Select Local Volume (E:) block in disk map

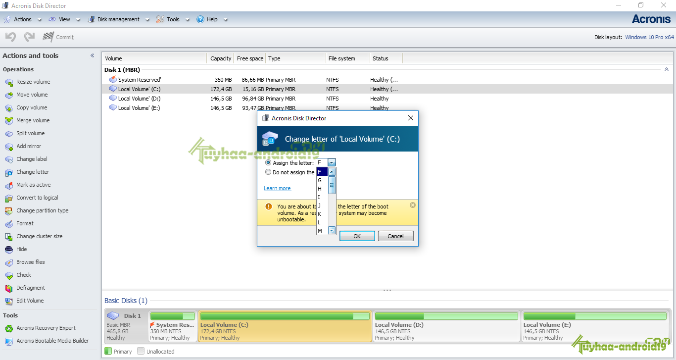594,326
